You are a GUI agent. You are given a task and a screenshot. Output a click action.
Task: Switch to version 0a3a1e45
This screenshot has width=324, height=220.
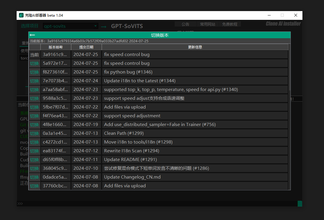(x=34, y=133)
